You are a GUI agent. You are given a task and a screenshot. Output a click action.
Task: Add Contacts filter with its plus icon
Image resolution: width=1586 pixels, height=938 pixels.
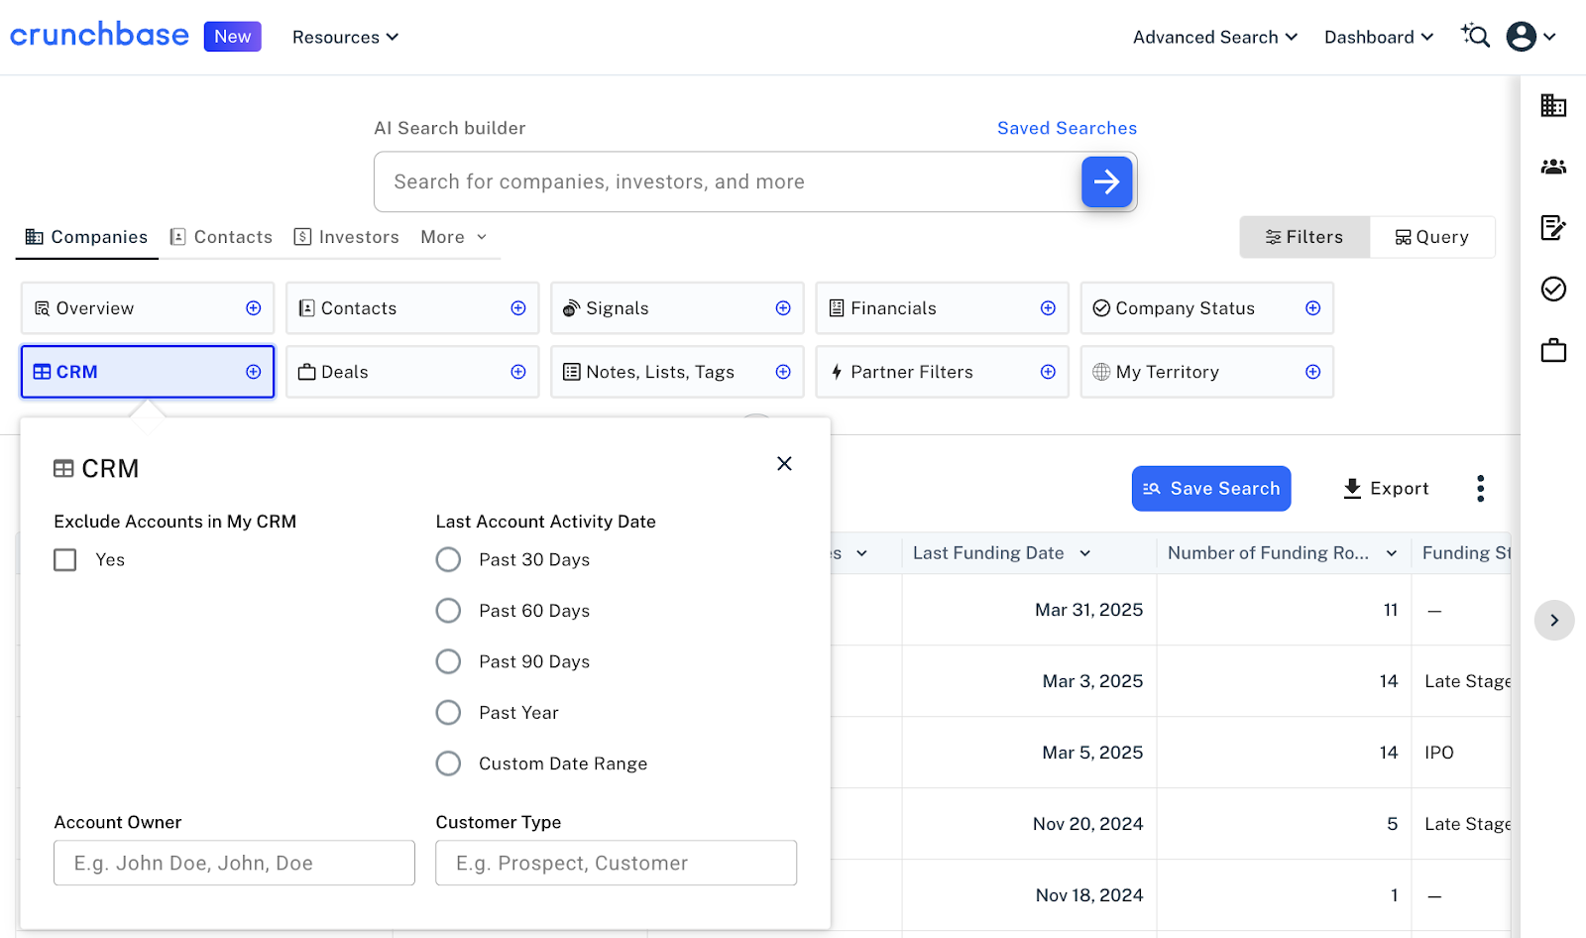pyautogui.click(x=518, y=308)
